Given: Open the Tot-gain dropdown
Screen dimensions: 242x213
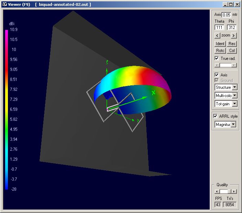Looking at the screenshot, I should tap(234, 104).
